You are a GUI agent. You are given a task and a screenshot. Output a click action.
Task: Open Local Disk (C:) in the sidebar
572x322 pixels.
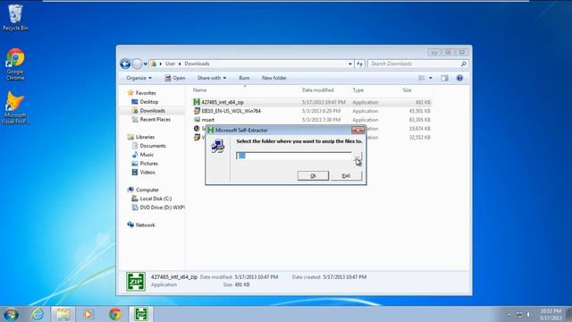151,199
